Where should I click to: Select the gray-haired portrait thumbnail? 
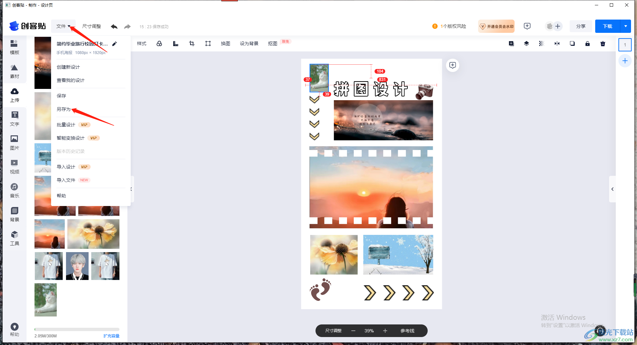coord(77,266)
